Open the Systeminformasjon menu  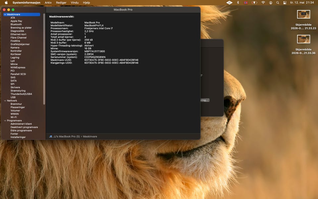26,3
